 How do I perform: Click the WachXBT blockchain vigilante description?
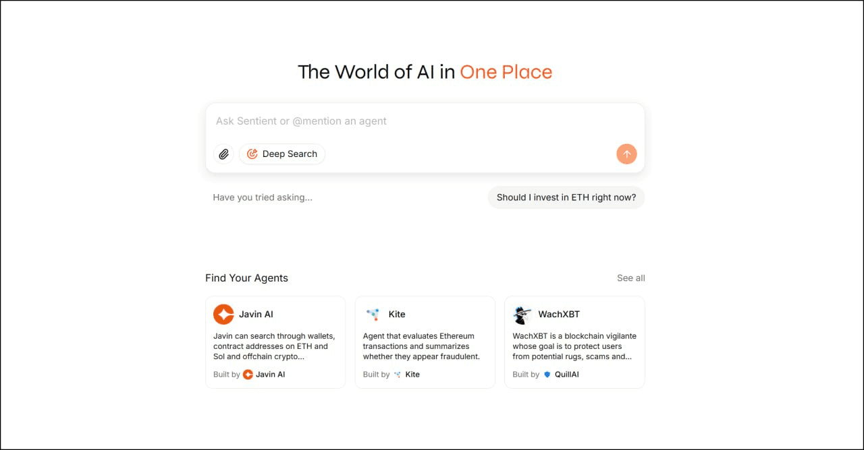(x=574, y=346)
